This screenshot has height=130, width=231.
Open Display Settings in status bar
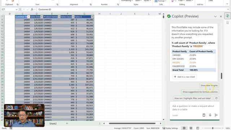(170, 128)
